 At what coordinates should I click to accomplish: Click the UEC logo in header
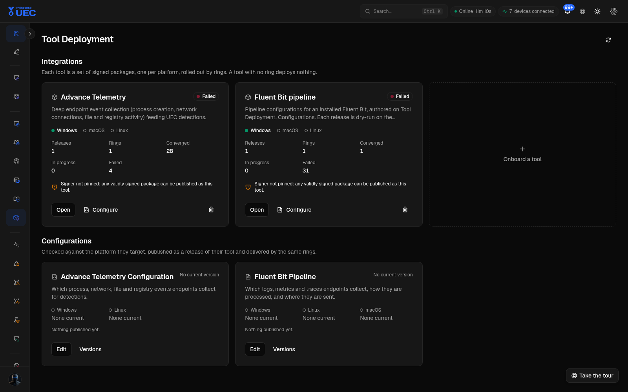click(x=22, y=11)
